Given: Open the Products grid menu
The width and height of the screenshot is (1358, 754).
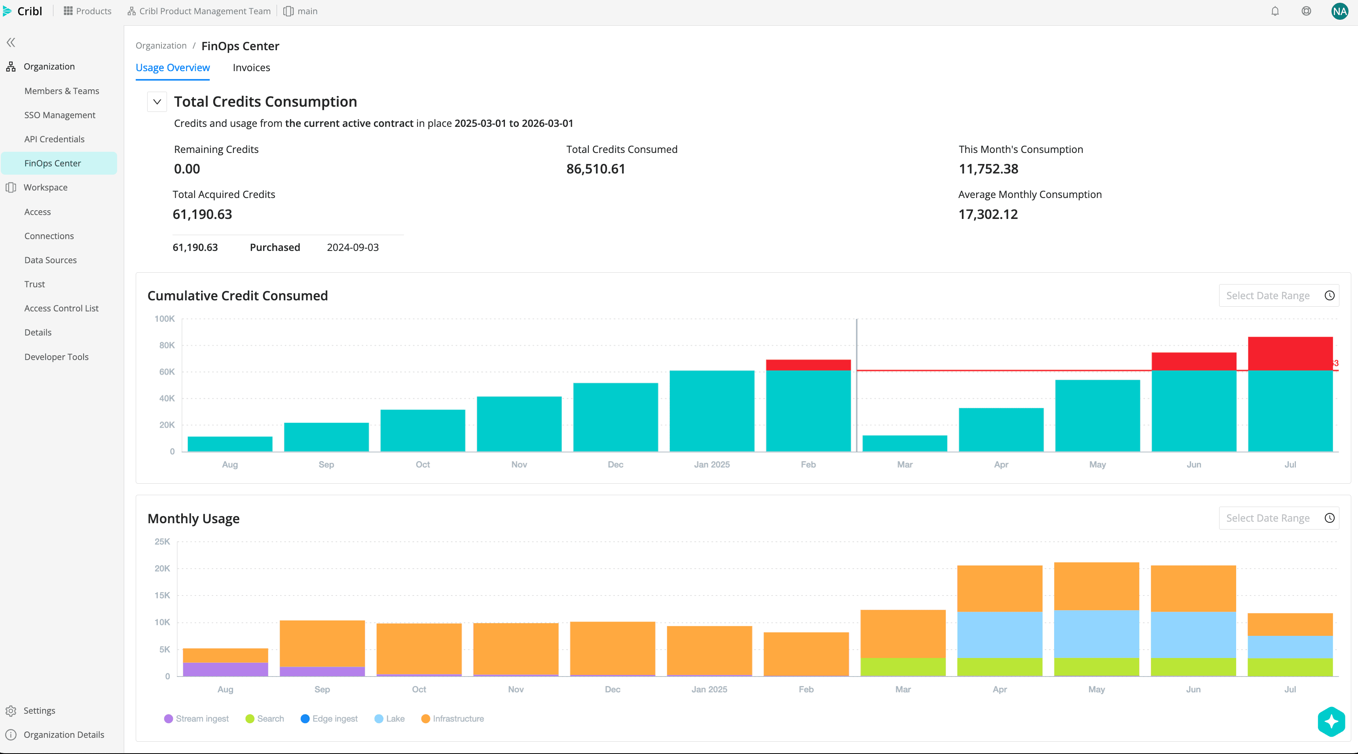Looking at the screenshot, I should click(87, 11).
